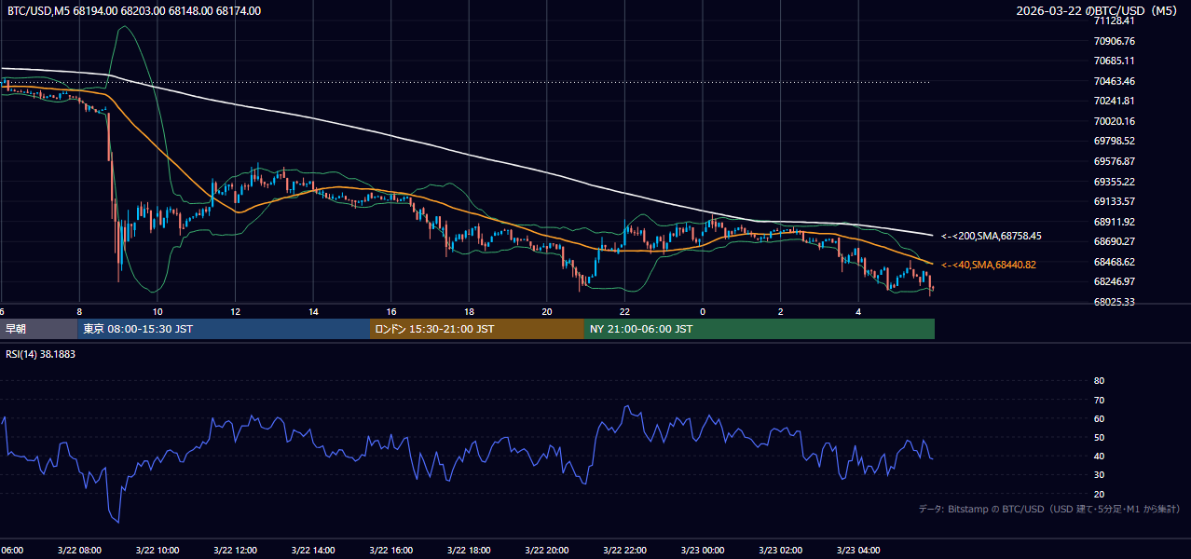Click price axis value 70685.11

coord(1115,61)
